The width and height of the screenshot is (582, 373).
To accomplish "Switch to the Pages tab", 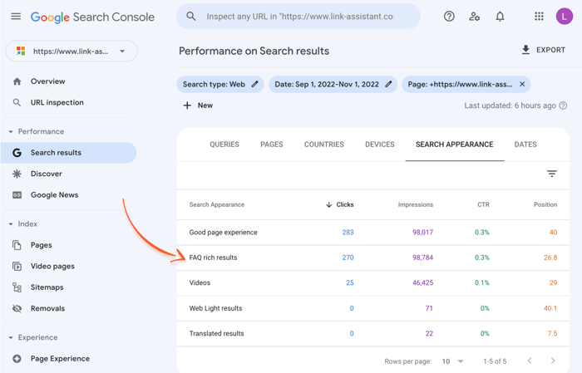I will 272,145.
